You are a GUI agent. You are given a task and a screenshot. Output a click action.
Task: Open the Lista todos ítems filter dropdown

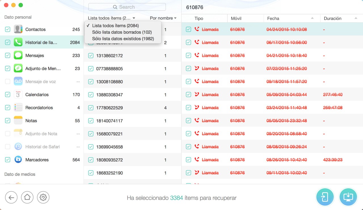111,18
